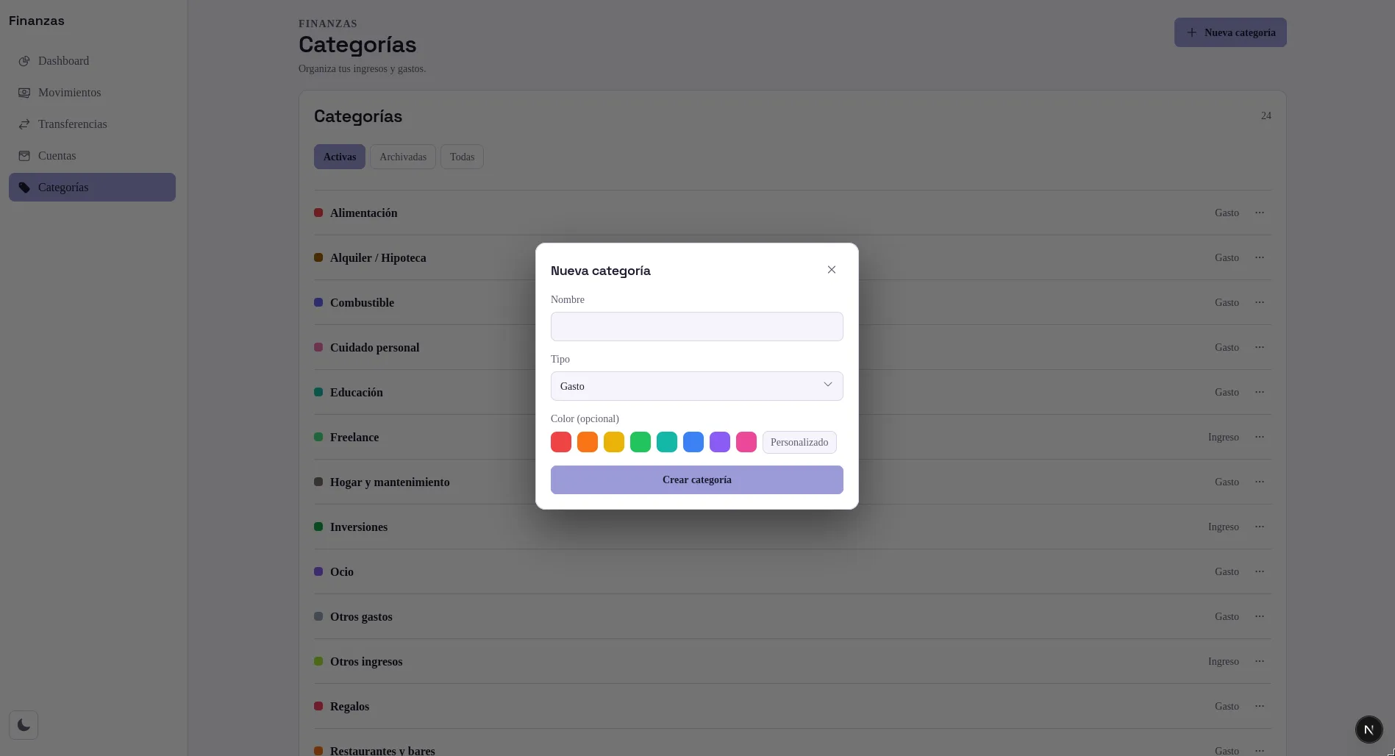Image resolution: width=1395 pixels, height=756 pixels.
Task: Click the Dashboard chart icon in sidebar
Action: [x=24, y=61]
